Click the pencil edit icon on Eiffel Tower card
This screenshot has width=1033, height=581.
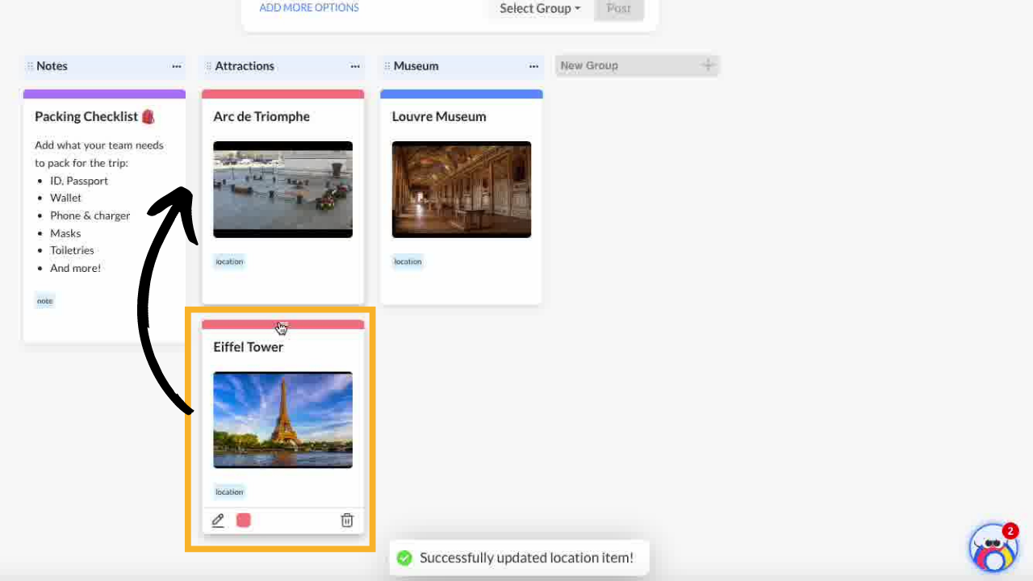coord(218,520)
